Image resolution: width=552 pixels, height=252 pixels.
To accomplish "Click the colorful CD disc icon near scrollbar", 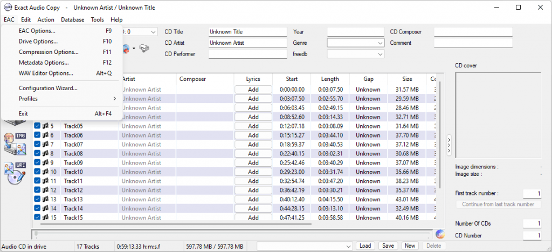I will click(x=440, y=234).
